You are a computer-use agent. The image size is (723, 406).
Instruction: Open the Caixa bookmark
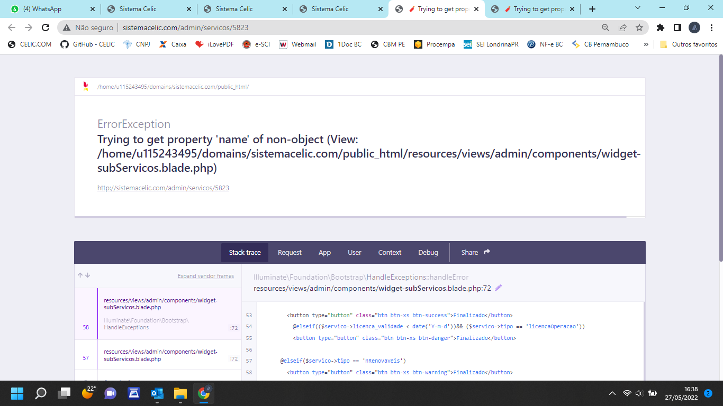pos(173,44)
